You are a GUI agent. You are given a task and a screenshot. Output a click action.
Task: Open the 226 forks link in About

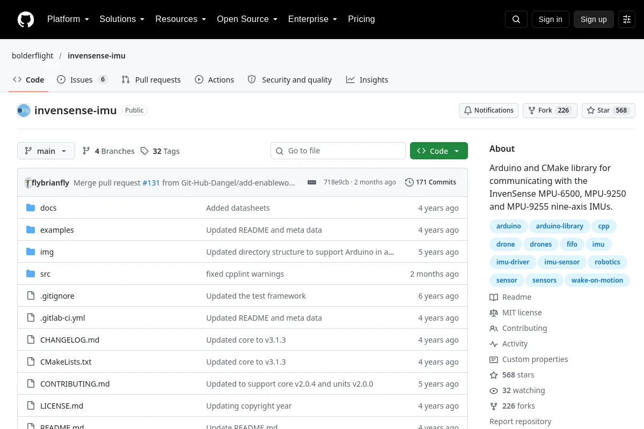518,406
